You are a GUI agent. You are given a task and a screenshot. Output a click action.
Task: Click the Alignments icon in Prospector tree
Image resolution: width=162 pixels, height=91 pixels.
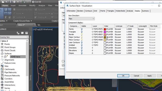(x=2, y=60)
